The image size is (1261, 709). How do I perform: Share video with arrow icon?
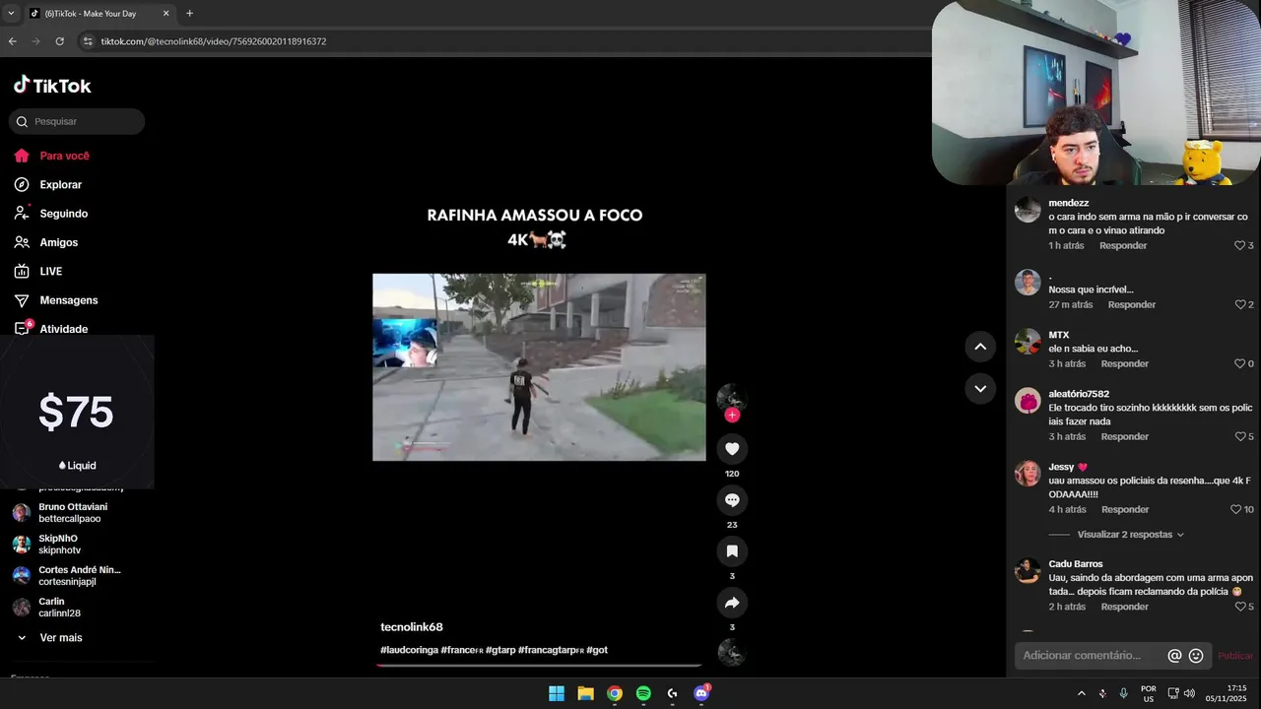(732, 603)
